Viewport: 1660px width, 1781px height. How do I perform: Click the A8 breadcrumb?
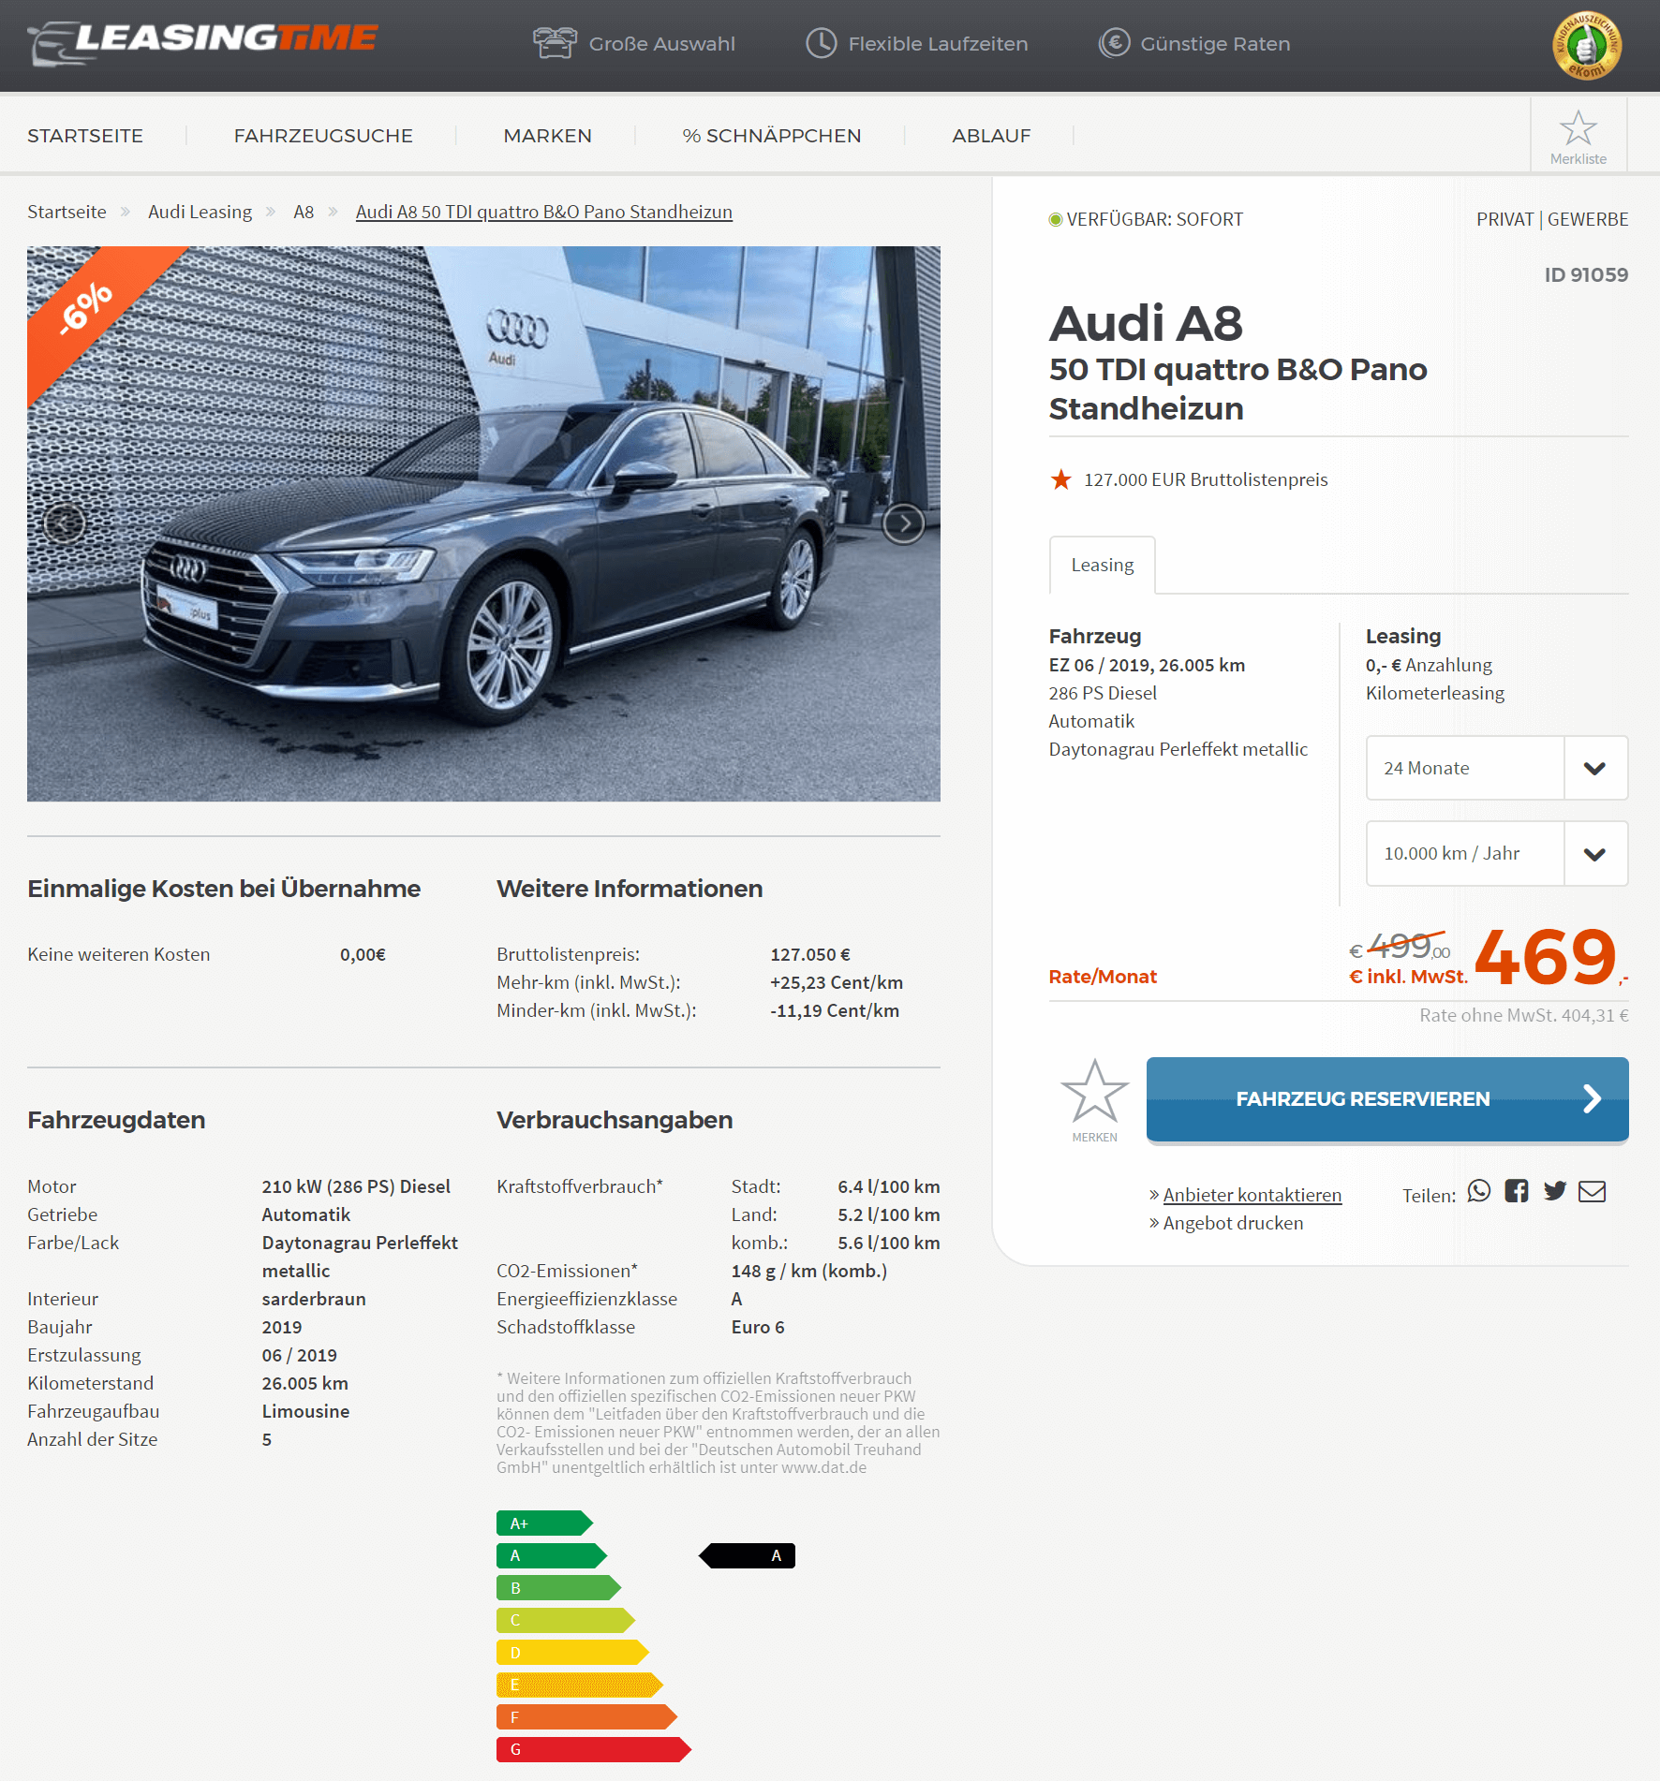[x=304, y=212]
